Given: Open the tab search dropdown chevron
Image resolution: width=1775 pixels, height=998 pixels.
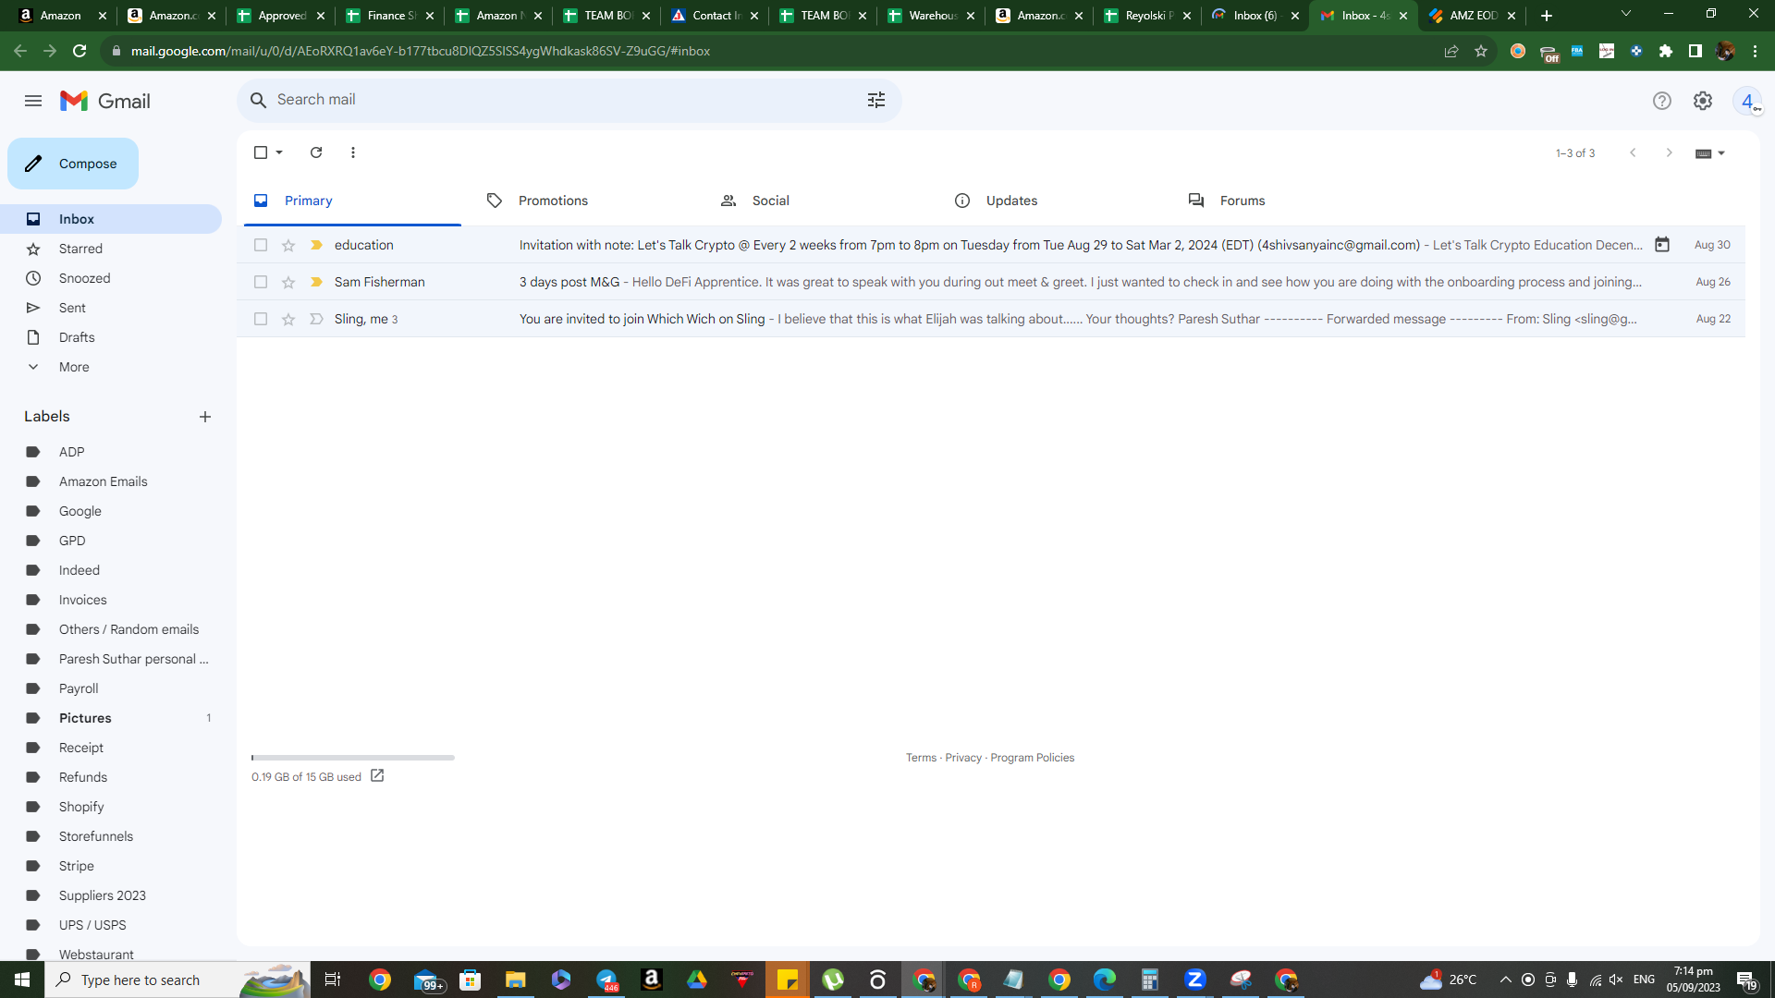Looking at the screenshot, I should (1626, 14).
